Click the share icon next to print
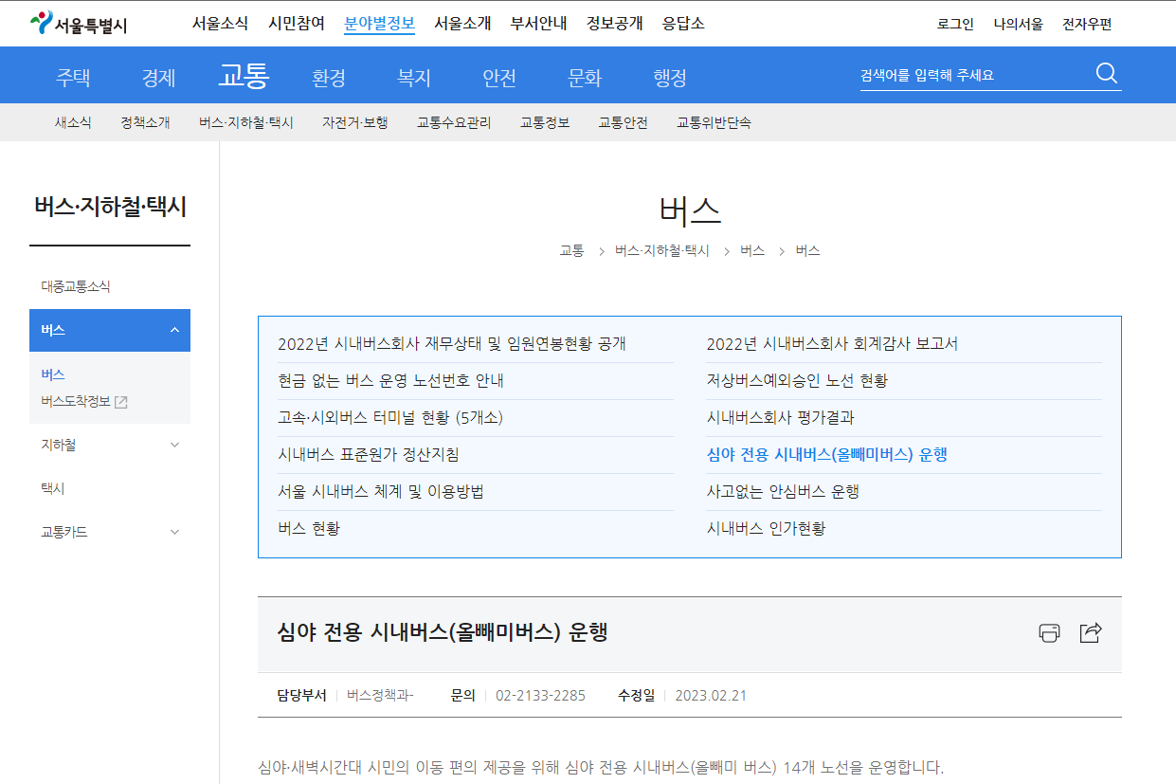1176x784 pixels. [1091, 632]
